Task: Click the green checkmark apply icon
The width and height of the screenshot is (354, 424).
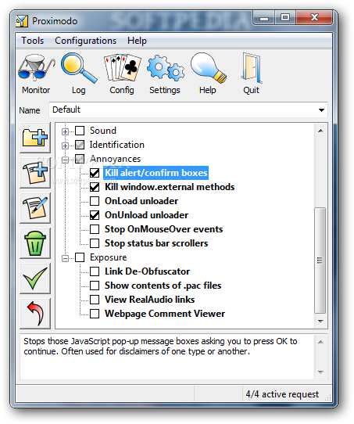Action: pyautogui.click(x=35, y=278)
